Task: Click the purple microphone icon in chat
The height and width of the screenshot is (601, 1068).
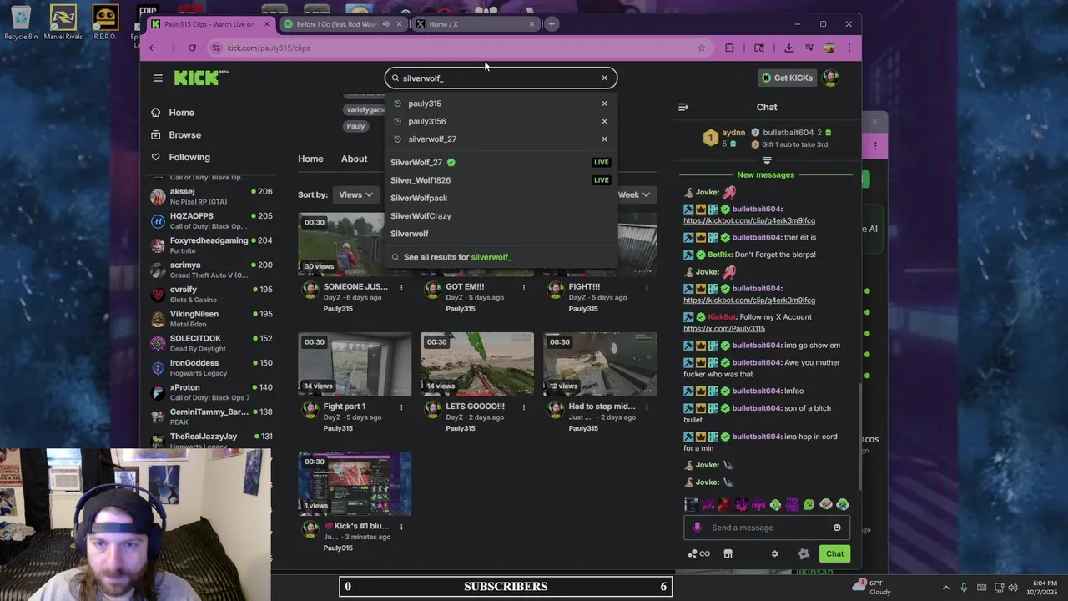Action: [698, 528]
